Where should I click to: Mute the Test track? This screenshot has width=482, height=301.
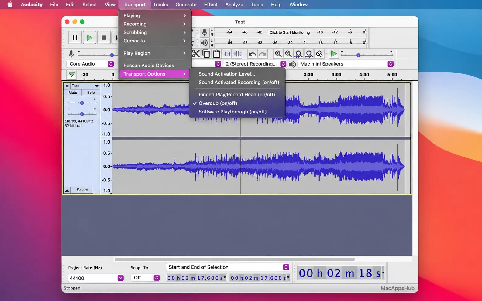73,93
